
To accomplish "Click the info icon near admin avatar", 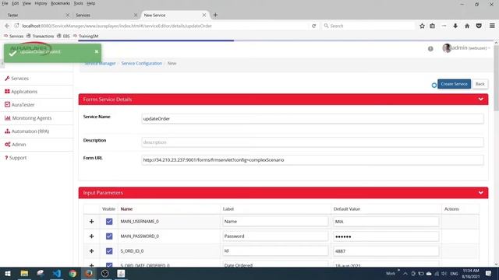I will point(430,48).
